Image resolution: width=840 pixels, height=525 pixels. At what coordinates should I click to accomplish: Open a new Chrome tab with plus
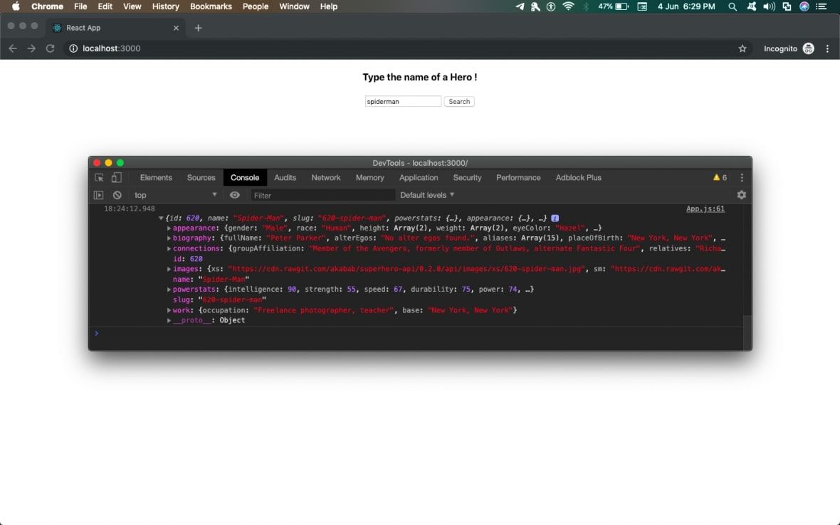tap(198, 28)
